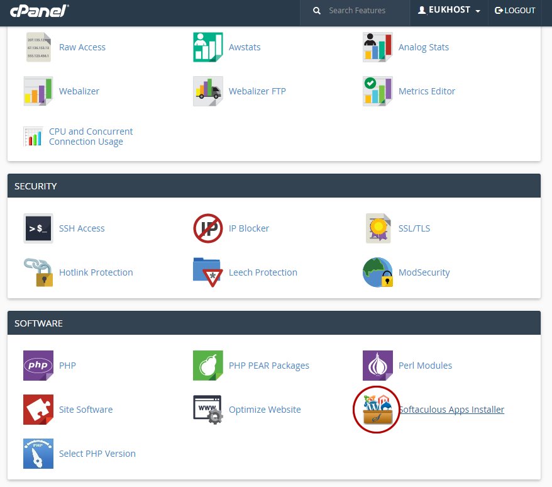Viewport: 552px width, 487px height.
Task: Open the Webalizer FTP link
Action: tap(257, 91)
